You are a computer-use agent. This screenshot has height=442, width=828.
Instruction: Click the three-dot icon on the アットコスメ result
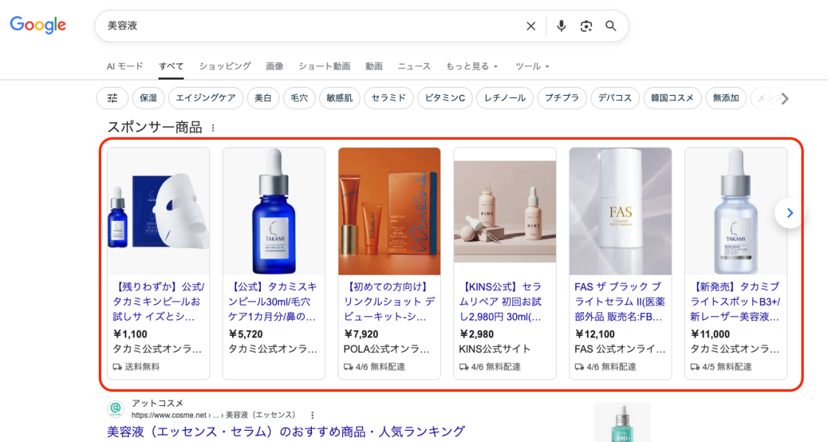(x=313, y=414)
